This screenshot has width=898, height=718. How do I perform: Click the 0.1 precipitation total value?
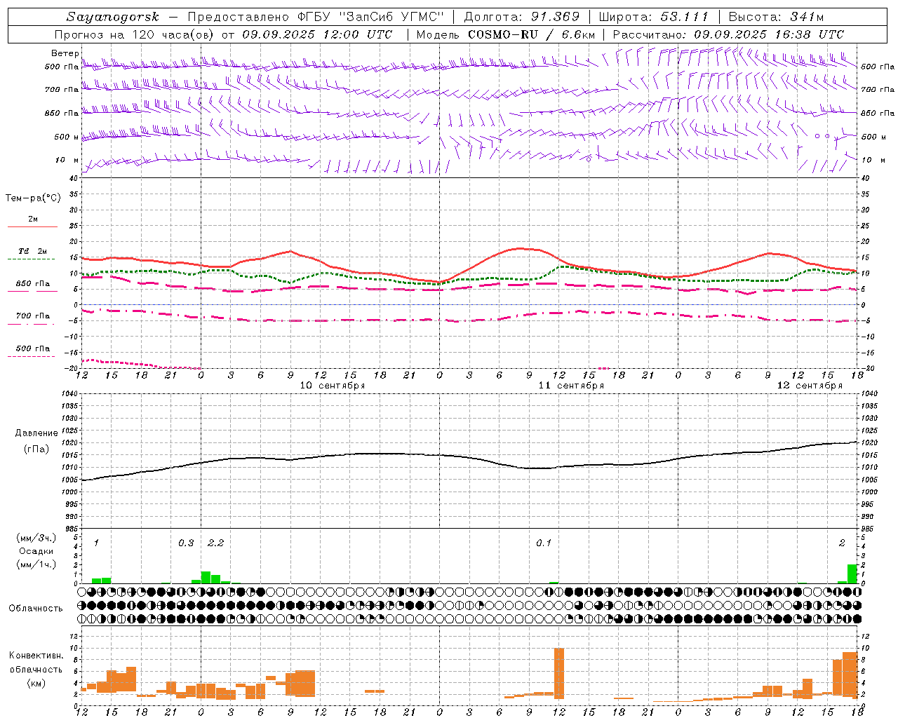544,543
